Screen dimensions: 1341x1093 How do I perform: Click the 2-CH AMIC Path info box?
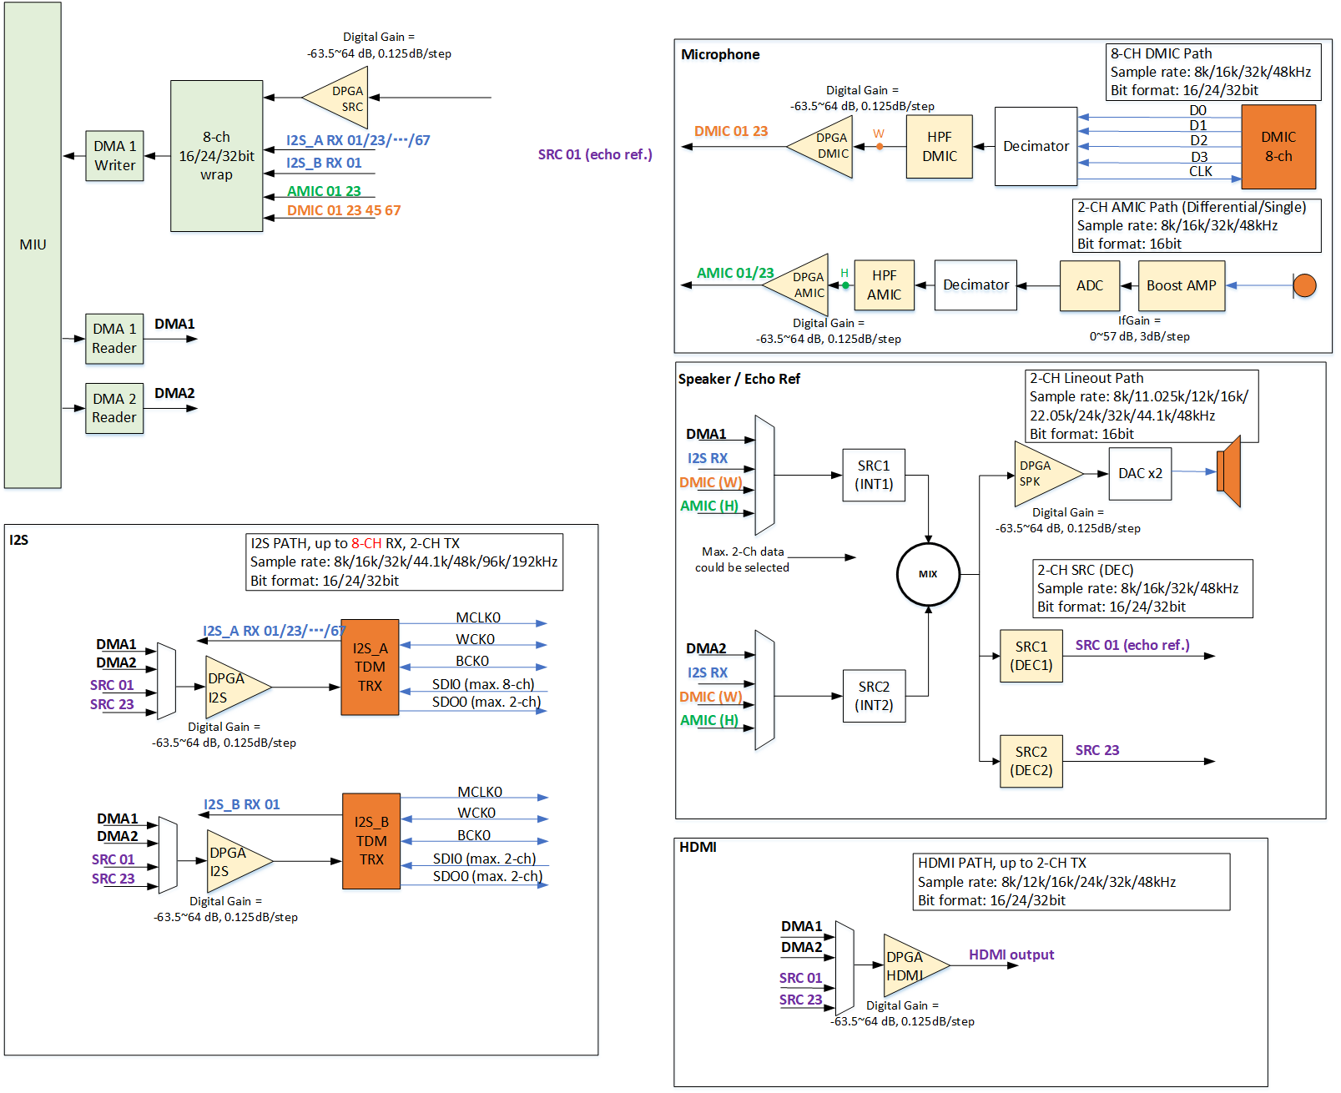[x=1197, y=225]
